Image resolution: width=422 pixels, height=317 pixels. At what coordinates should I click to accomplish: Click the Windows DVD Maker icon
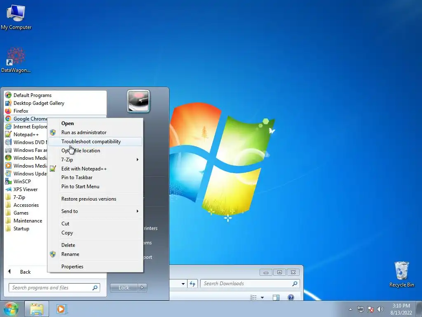pyautogui.click(x=8, y=142)
